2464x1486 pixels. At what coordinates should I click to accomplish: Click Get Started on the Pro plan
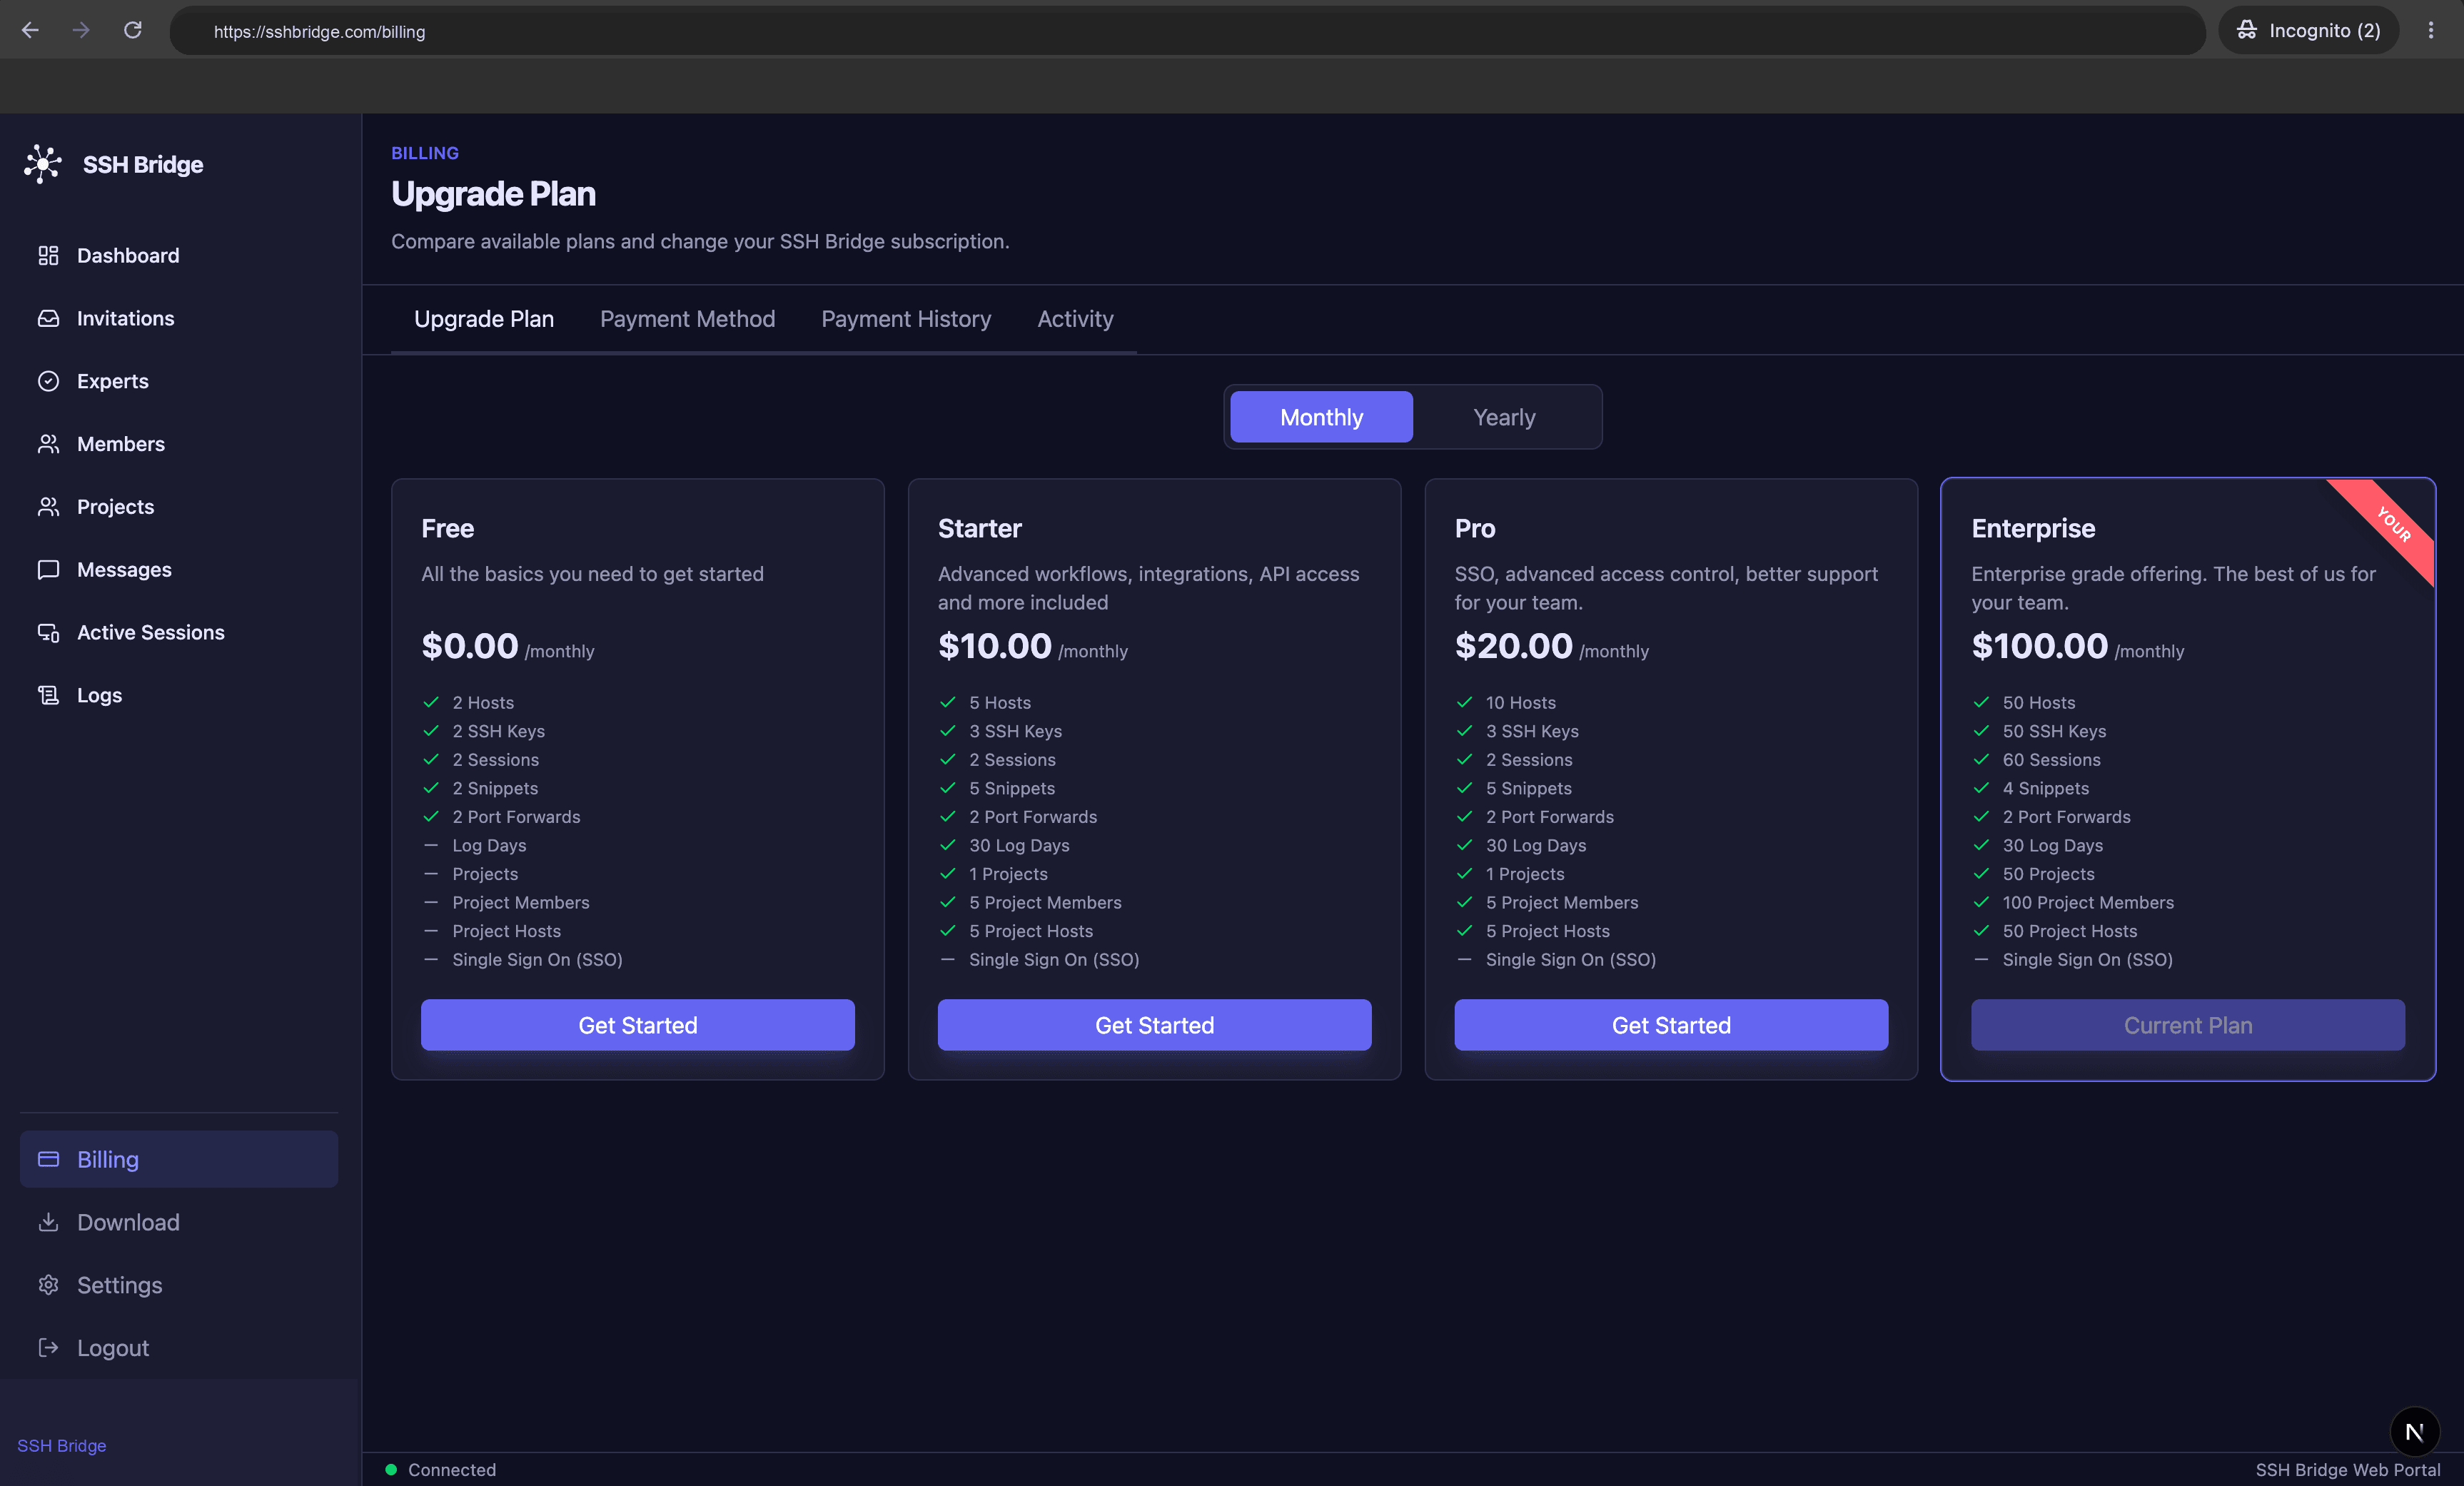(x=1671, y=1025)
